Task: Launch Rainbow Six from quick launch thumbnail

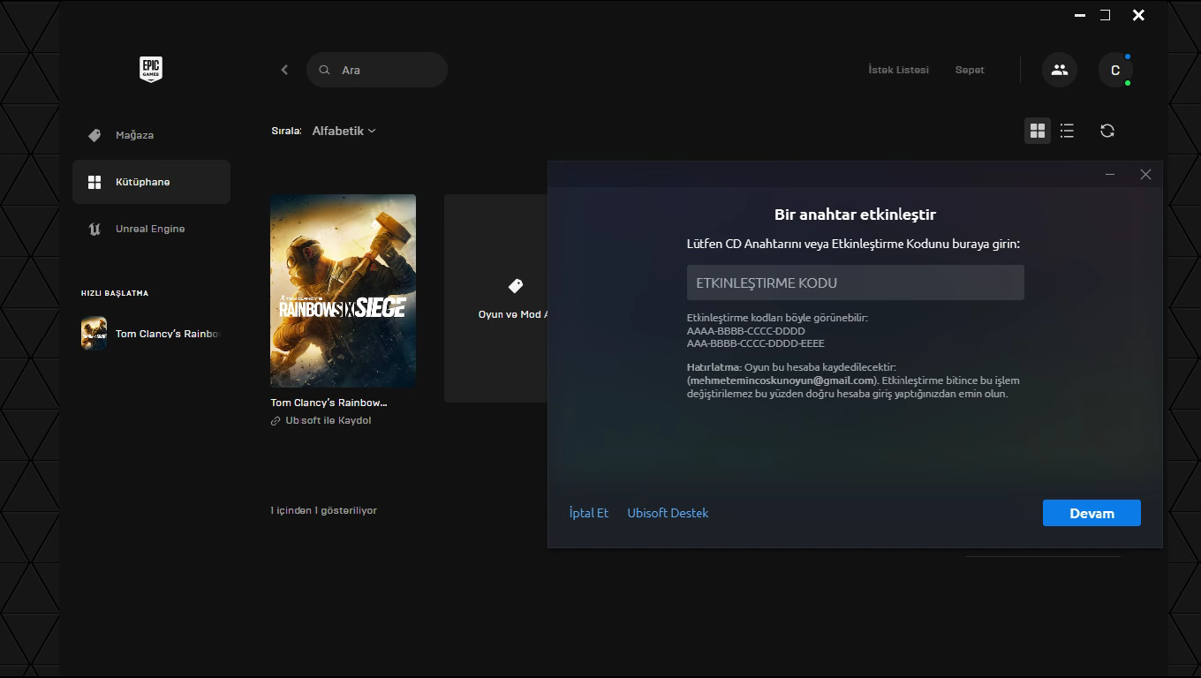Action: click(x=94, y=334)
